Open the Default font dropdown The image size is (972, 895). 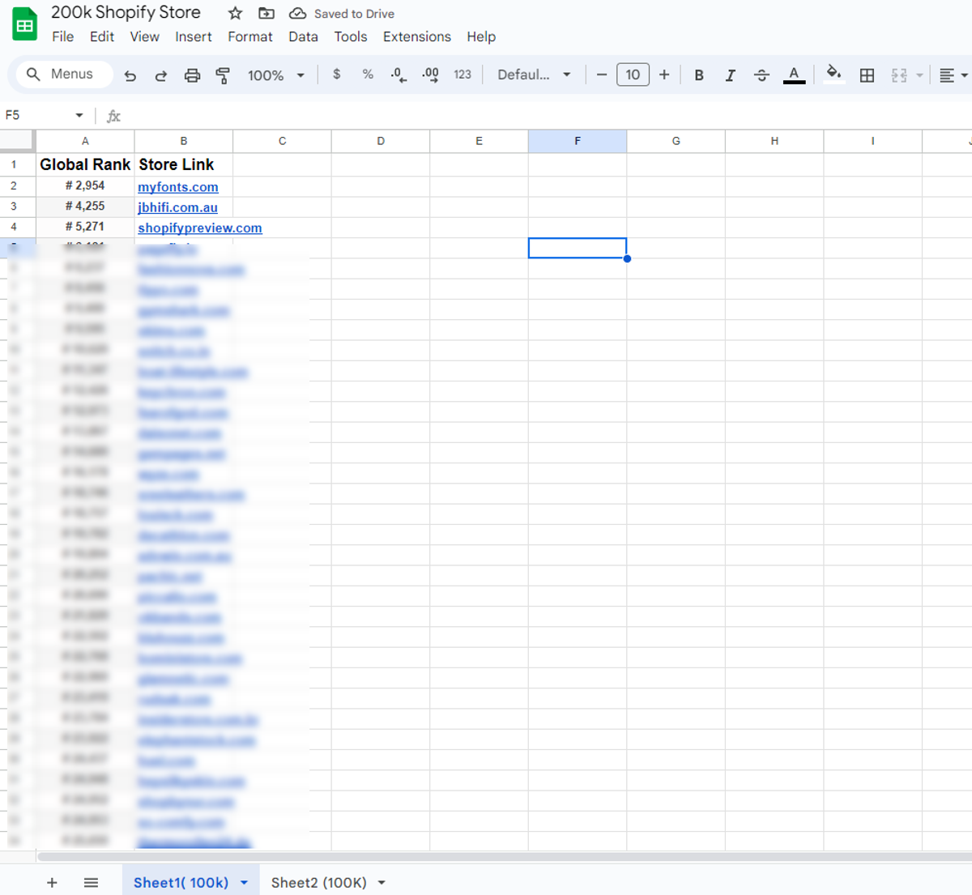[x=534, y=75]
